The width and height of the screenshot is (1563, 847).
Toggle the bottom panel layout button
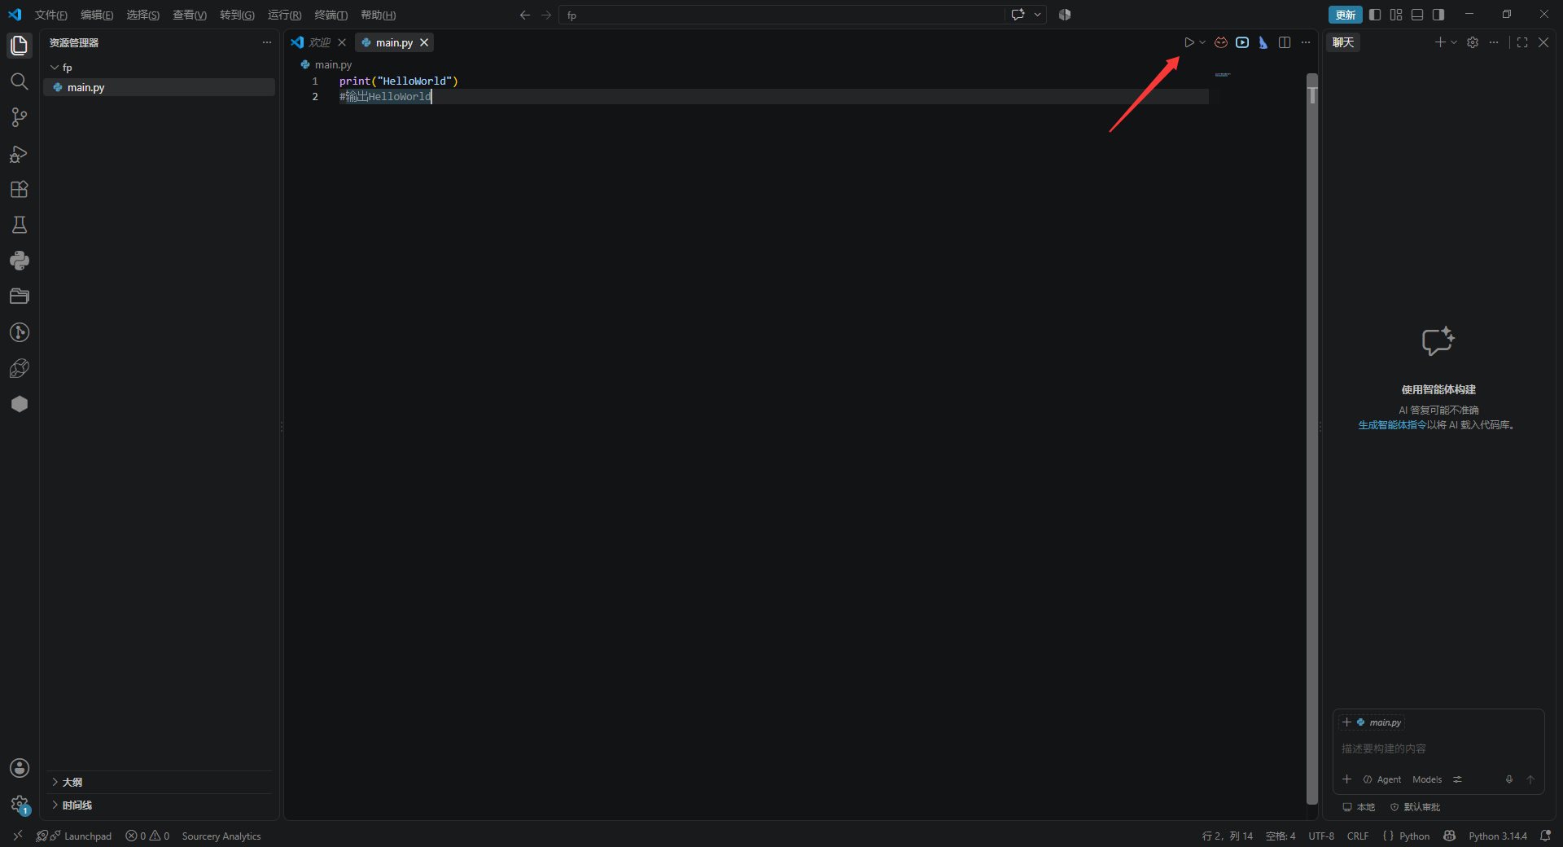[1417, 15]
